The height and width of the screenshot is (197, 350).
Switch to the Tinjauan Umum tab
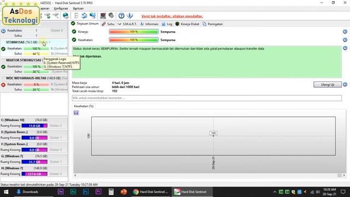[x=85, y=24]
